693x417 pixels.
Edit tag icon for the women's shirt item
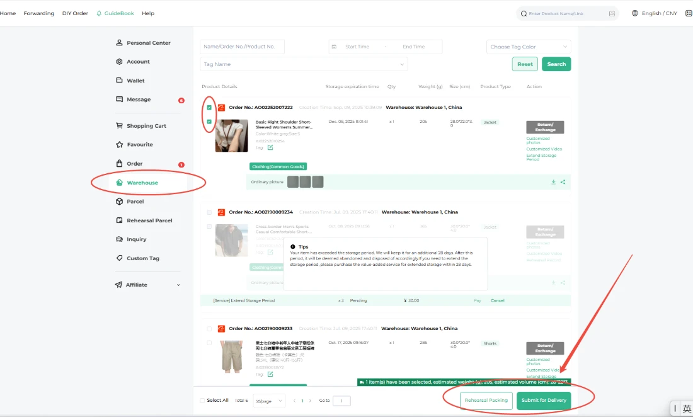click(x=270, y=147)
